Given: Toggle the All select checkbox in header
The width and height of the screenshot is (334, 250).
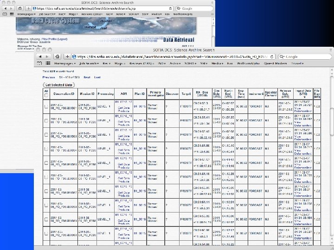Looking at the screenshot, I should click(46, 95).
